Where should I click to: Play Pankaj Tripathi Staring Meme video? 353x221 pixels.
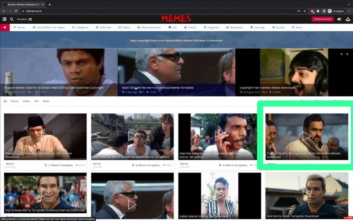[306, 136]
